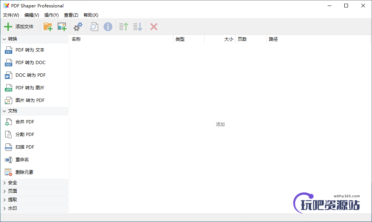Screen dimensions: 372x222
Task: Click the JPG icon for PDF to image
Action: (x=9, y=88)
